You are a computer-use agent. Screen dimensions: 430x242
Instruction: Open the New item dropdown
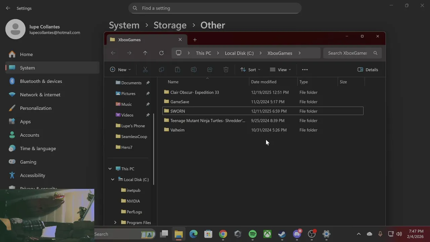120,70
